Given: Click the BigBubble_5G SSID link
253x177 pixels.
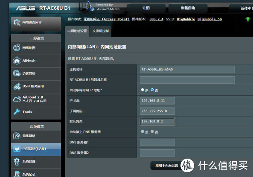Looking at the screenshot, I should pyautogui.click(x=209, y=19).
